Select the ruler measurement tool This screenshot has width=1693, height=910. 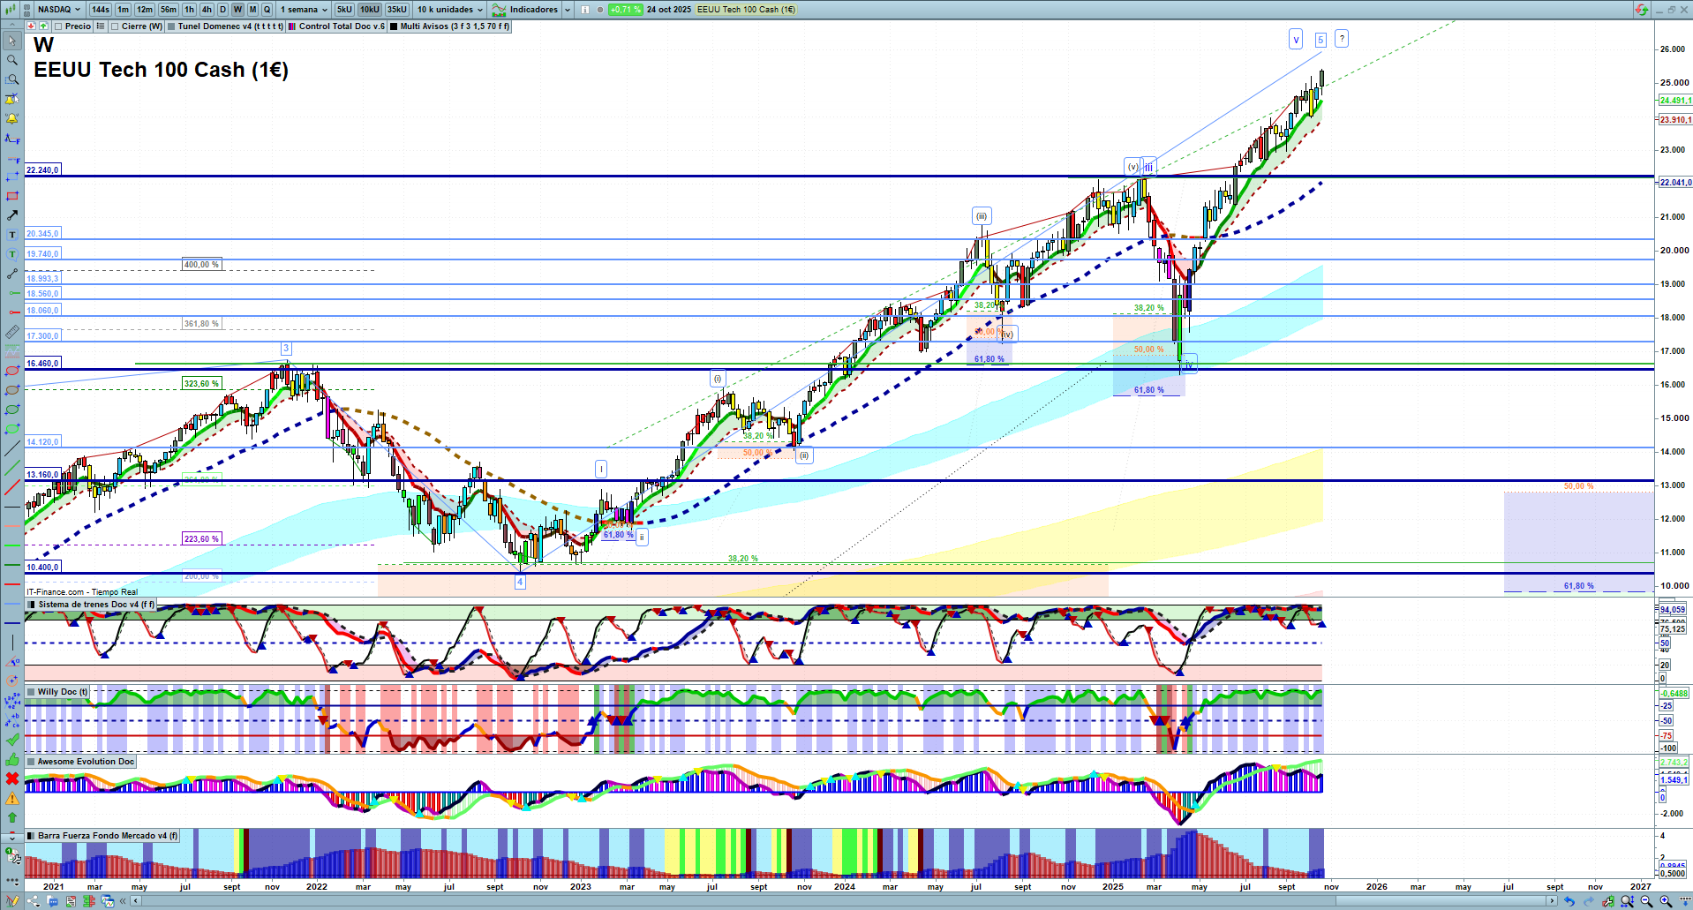point(12,332)
